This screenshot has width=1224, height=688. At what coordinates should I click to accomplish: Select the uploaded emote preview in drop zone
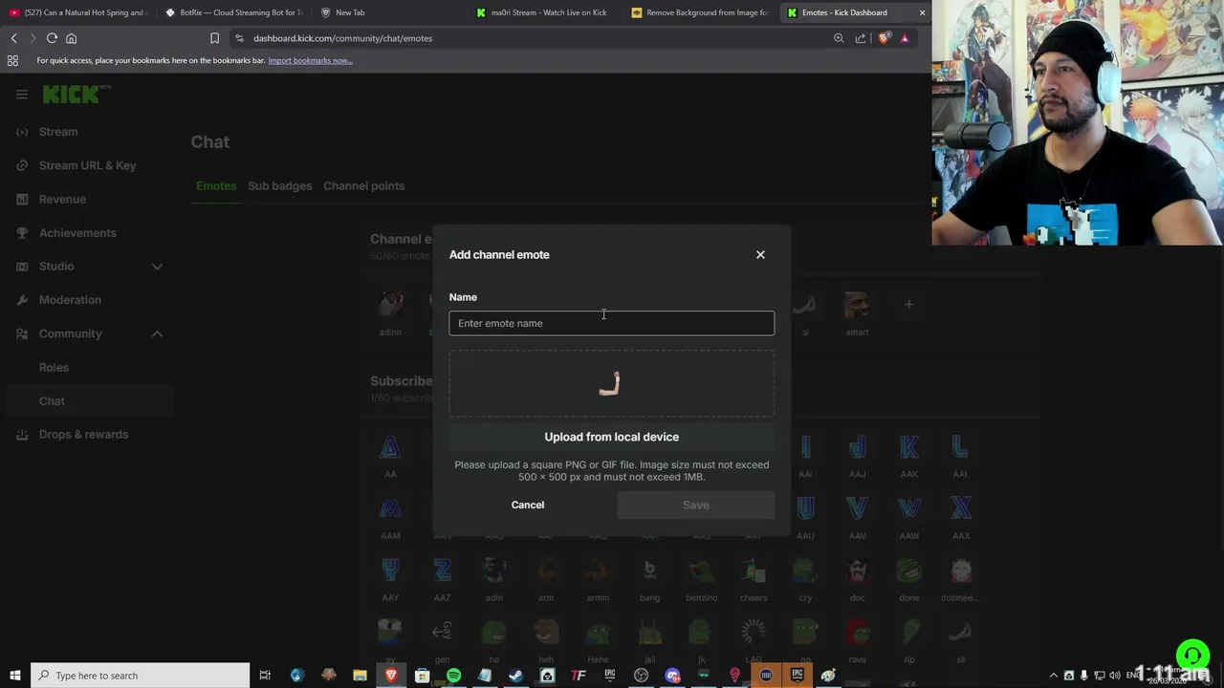(x=610, y=383)
